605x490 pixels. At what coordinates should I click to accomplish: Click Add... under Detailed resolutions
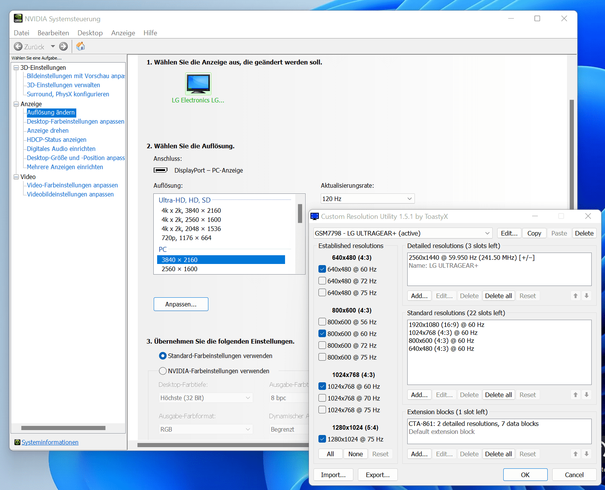(x=419, y=296)
